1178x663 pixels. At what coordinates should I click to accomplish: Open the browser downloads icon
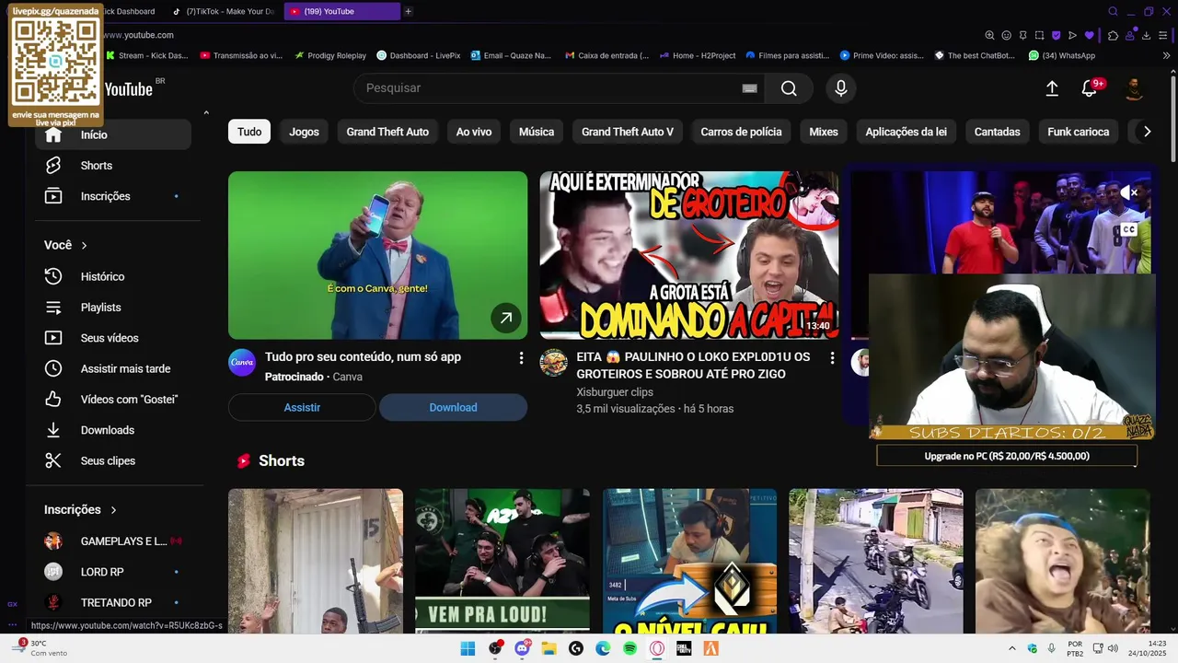tap(1146, 35)
